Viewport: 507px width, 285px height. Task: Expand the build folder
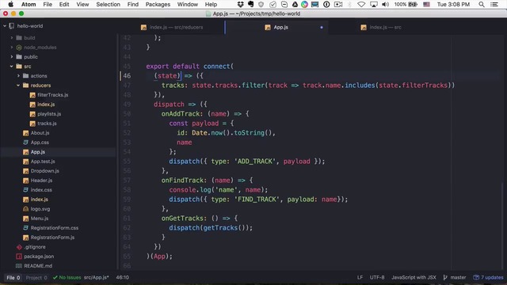point(12,38)
